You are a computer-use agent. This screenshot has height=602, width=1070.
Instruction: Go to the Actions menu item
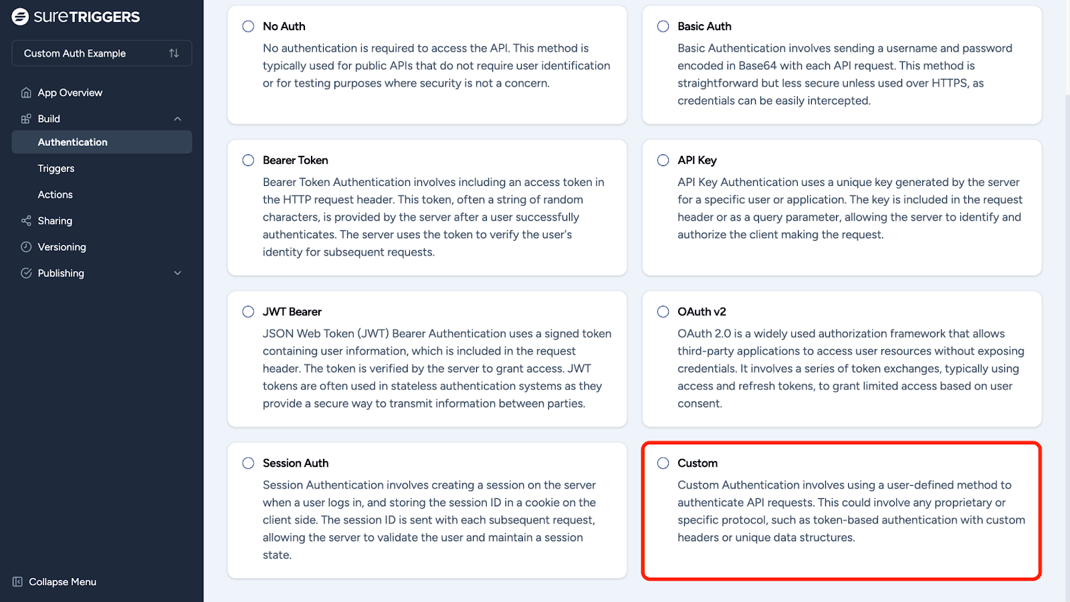point(56,195)
